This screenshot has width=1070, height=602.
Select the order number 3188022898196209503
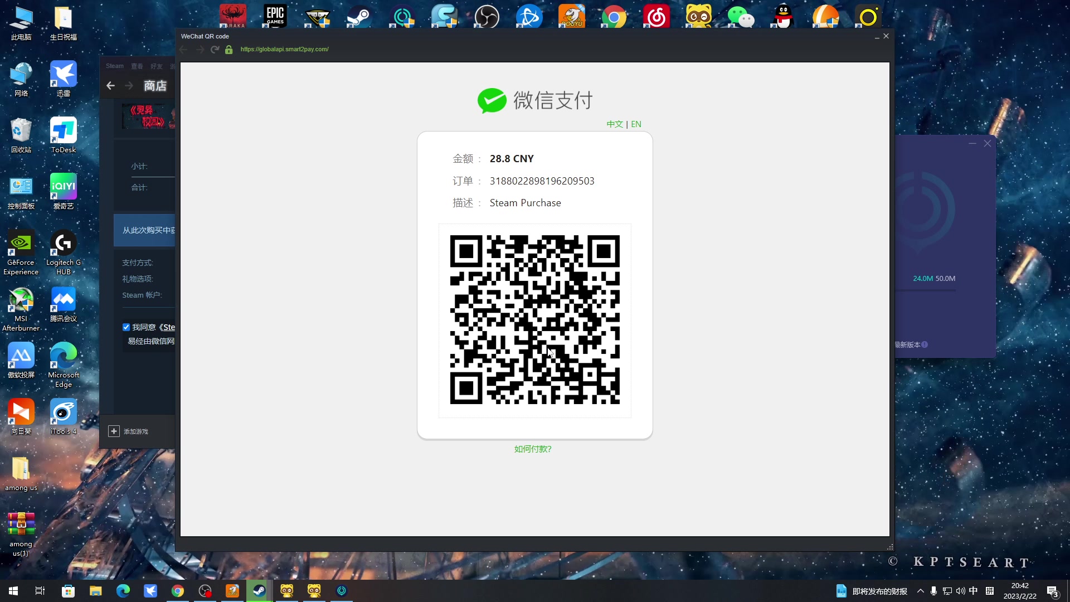click(x=542, y=181)
